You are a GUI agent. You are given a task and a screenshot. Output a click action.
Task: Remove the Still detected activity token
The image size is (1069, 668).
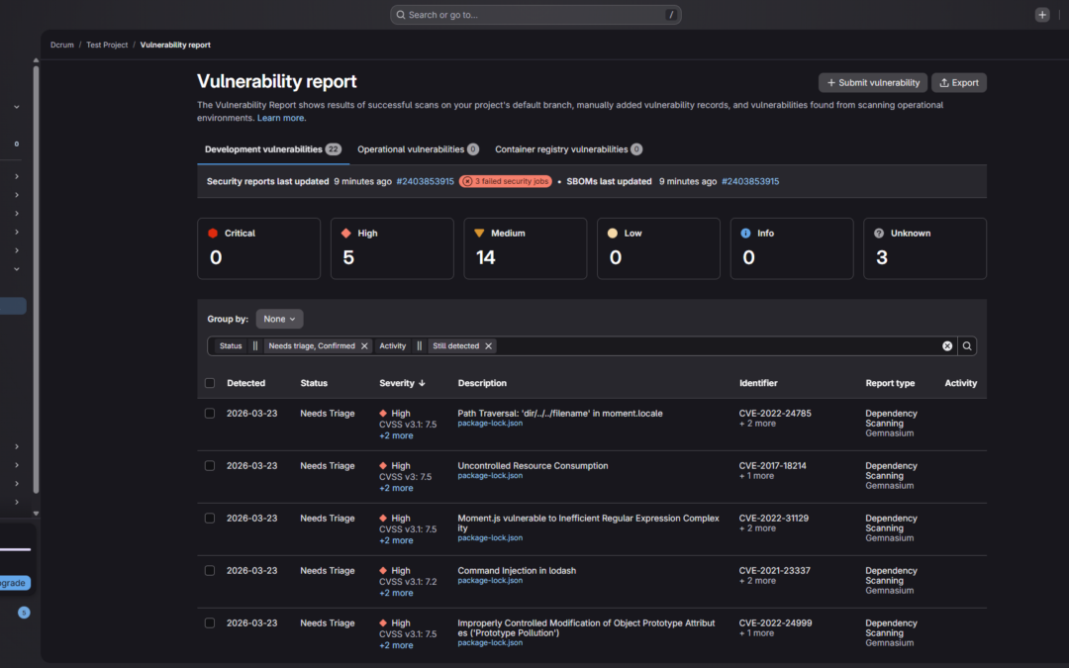point(488,346)
